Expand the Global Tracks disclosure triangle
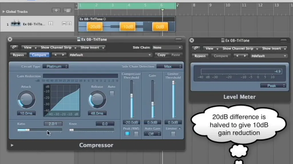293x164 pixels. [3, 12]
